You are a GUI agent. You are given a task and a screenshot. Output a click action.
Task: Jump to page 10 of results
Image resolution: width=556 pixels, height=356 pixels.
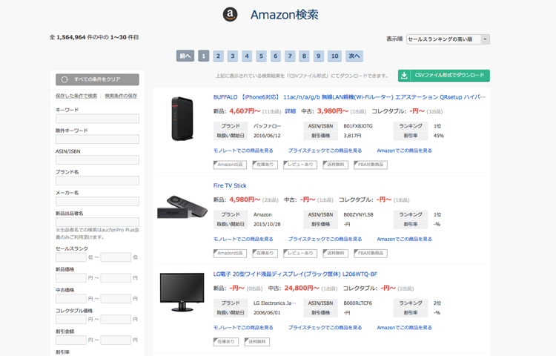[334, 56]
